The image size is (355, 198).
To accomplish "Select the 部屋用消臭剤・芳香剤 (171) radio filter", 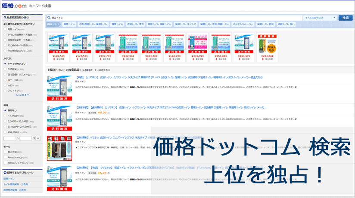I will point(5,40).
